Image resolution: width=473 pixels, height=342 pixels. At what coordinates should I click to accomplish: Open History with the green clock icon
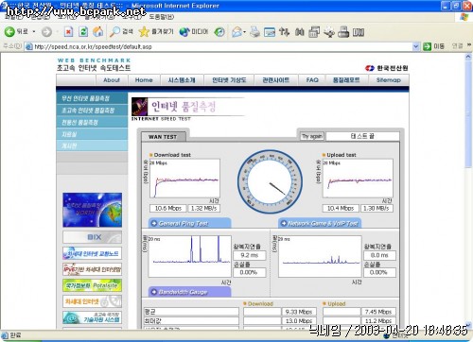[219, 31]
